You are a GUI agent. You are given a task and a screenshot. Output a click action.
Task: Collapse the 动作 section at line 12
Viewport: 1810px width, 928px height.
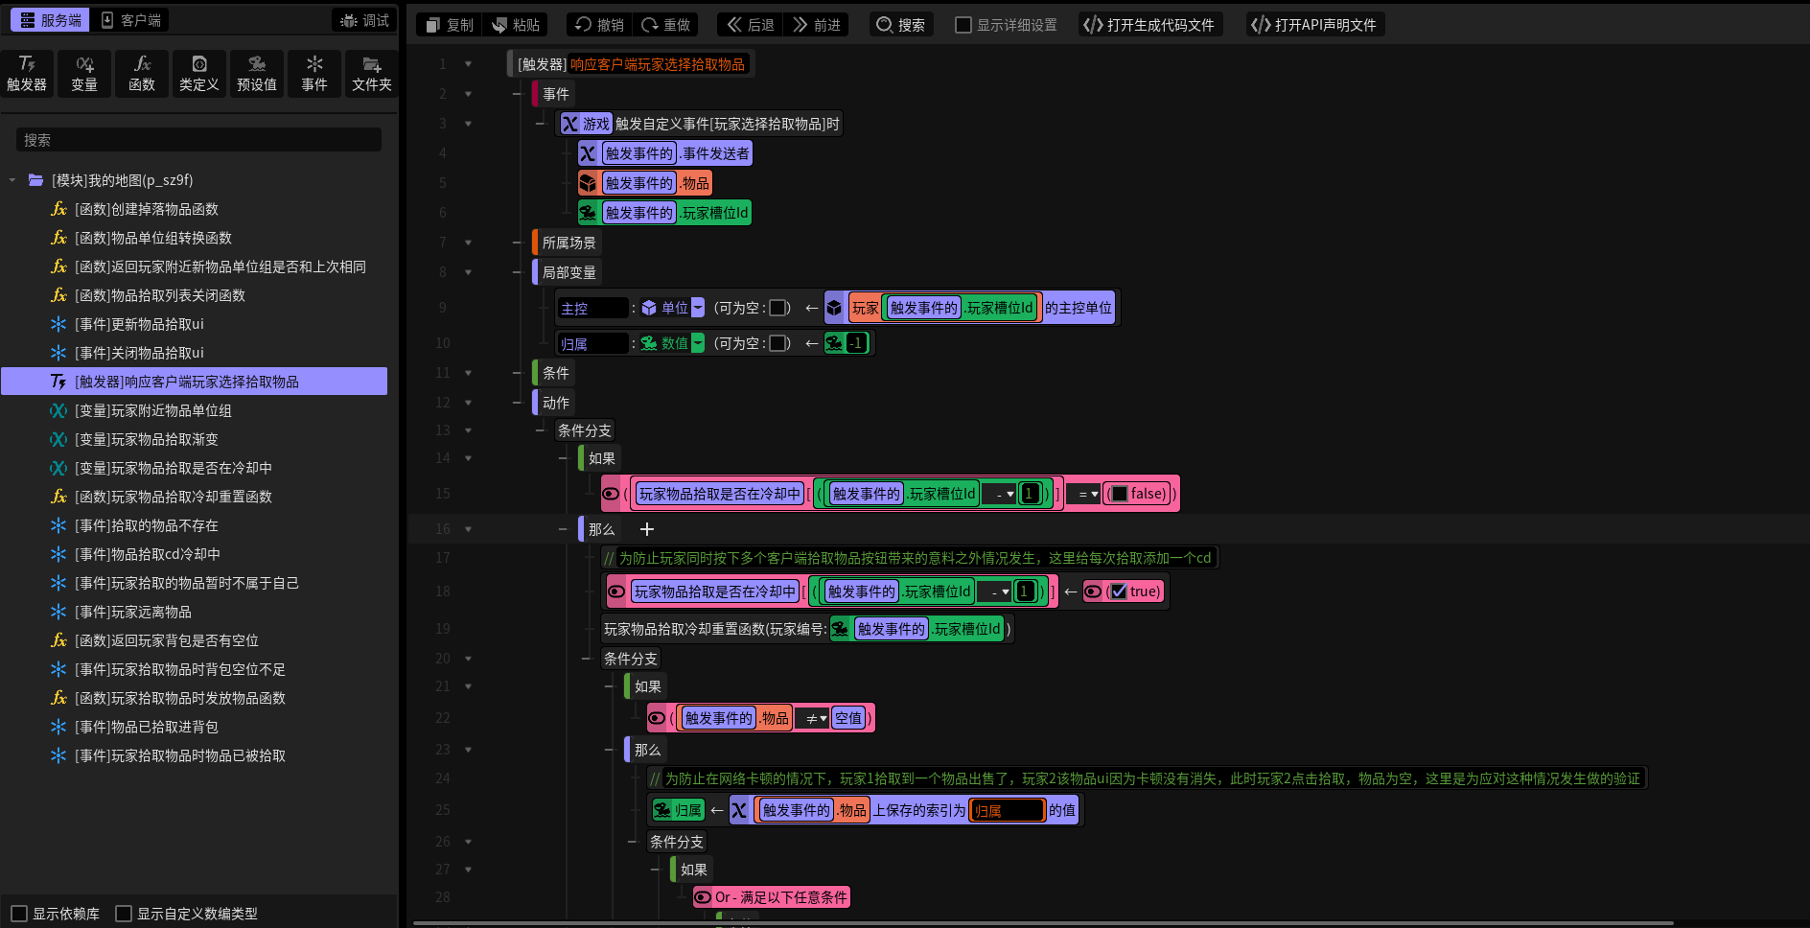point(468,403)
